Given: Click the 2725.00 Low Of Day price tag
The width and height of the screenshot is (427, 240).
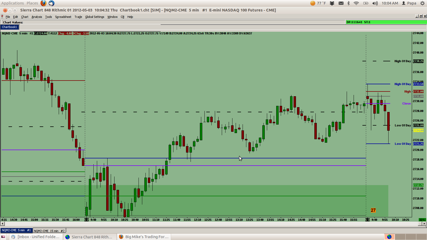Looking at the screenshot, I should (418, 125).
